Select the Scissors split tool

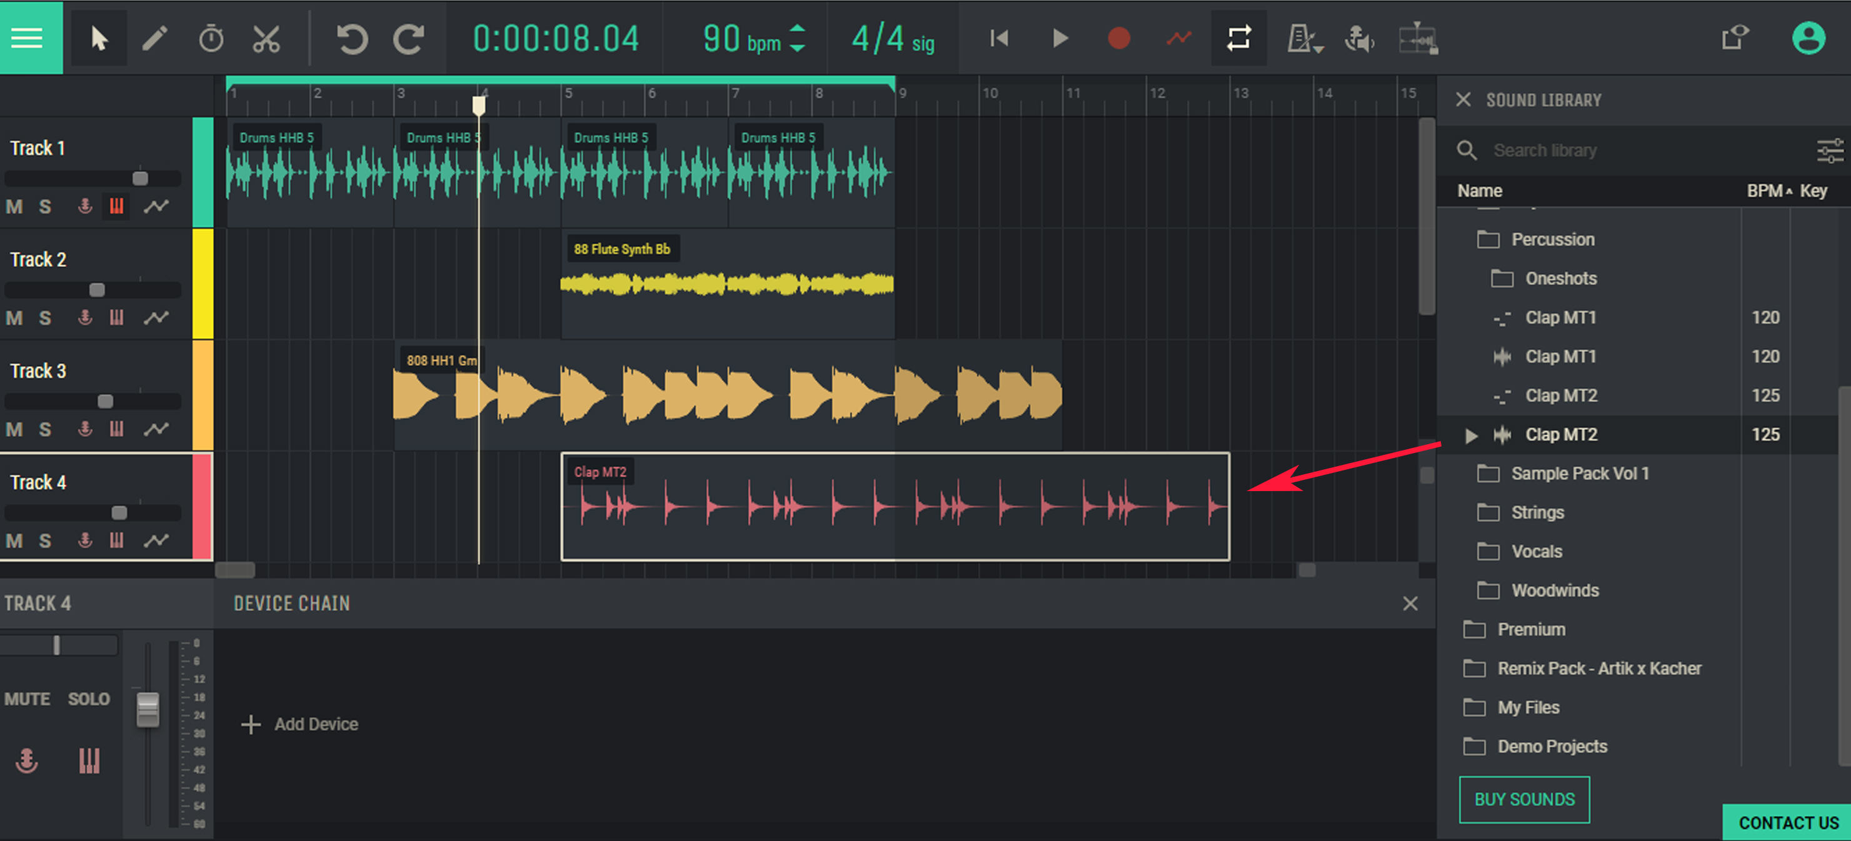click(266, 38)
